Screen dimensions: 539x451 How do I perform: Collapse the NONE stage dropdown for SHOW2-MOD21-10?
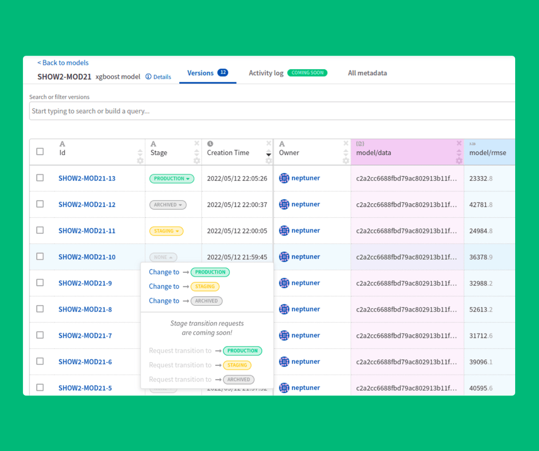tap(163, 257)
